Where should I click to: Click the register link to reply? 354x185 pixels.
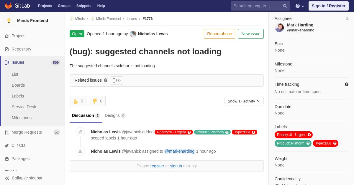click(x=157, y=166)
